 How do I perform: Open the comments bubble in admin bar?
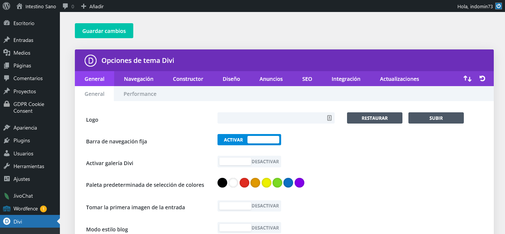pos(66,6)
